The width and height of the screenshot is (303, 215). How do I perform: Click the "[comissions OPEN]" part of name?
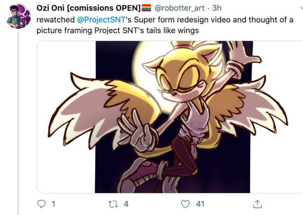click(x=104, y=8)
